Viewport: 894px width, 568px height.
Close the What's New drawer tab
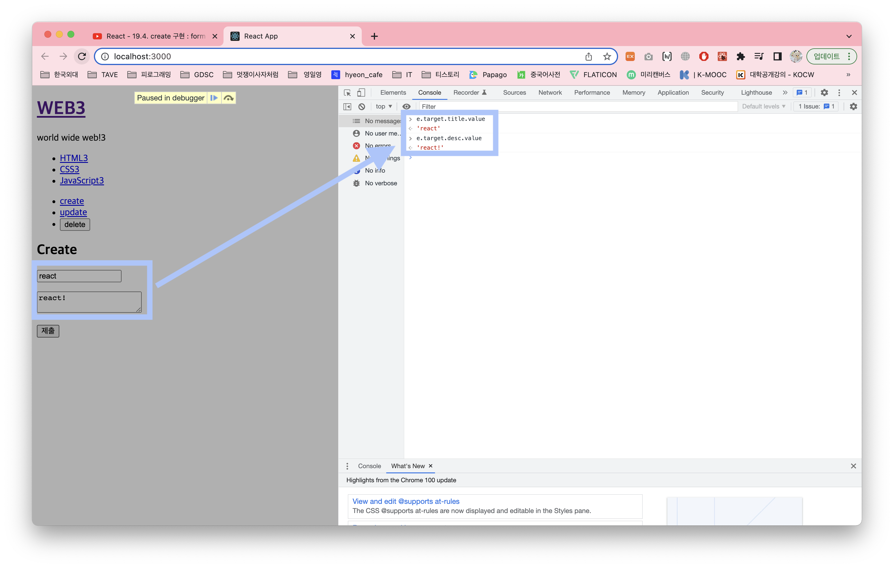431,466
